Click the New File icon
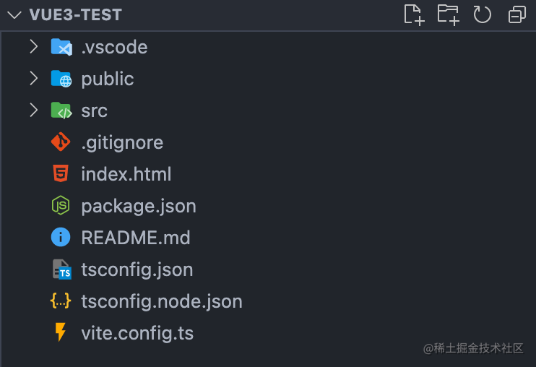Viewport: 536px width, 367px height. coord(414,15)
